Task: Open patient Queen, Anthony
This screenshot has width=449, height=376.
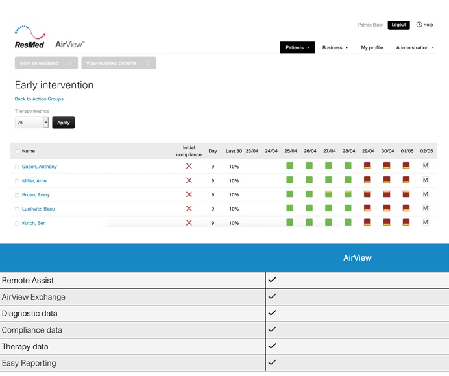Action: 39,167
